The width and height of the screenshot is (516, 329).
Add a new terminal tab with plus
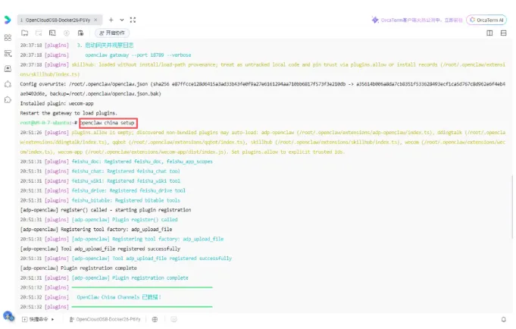click(x=111, y=20)
